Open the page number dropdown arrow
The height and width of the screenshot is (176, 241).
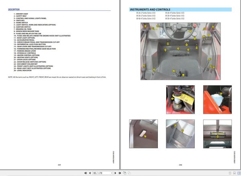pyautogui.click(x=112, y=173)
